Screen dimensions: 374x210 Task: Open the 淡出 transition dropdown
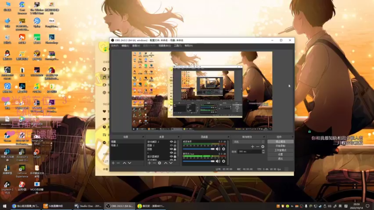tap(248, 142)
